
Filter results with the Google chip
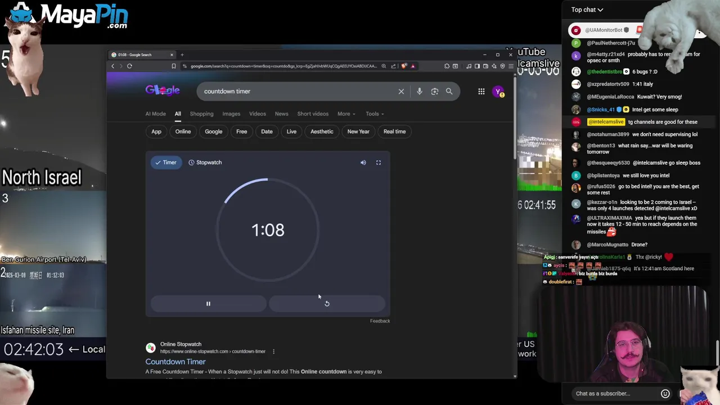point(213,132)
